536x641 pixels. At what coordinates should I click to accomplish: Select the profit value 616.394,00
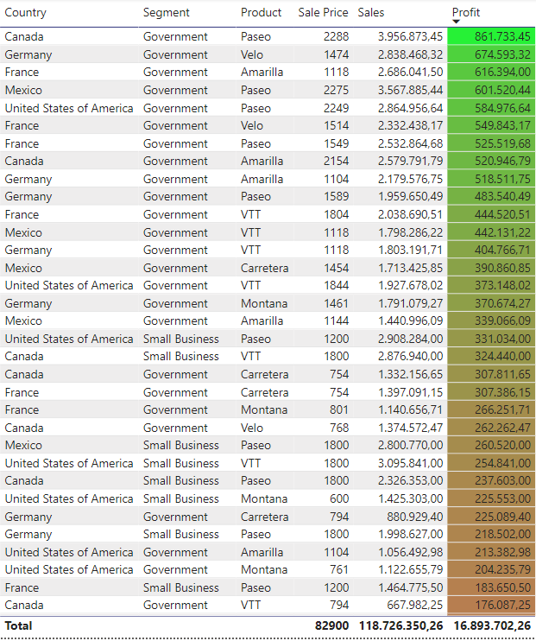(502, 72)
